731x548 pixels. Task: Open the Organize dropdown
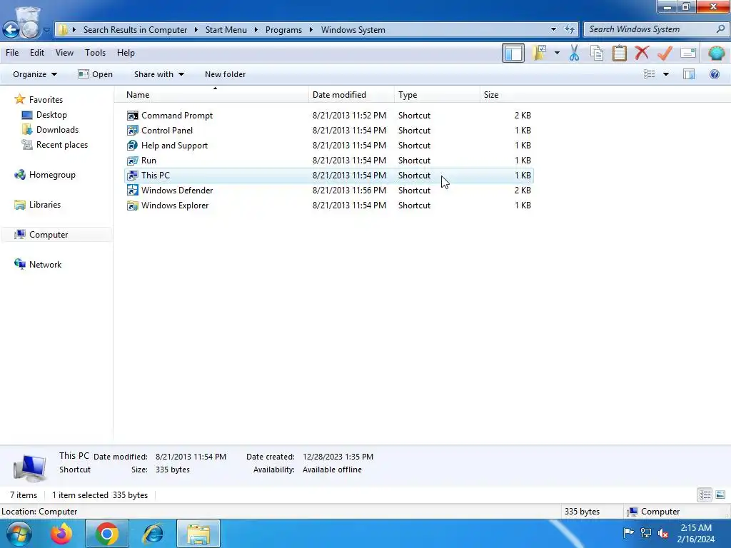pyautogui.click(x=34, y=74)
